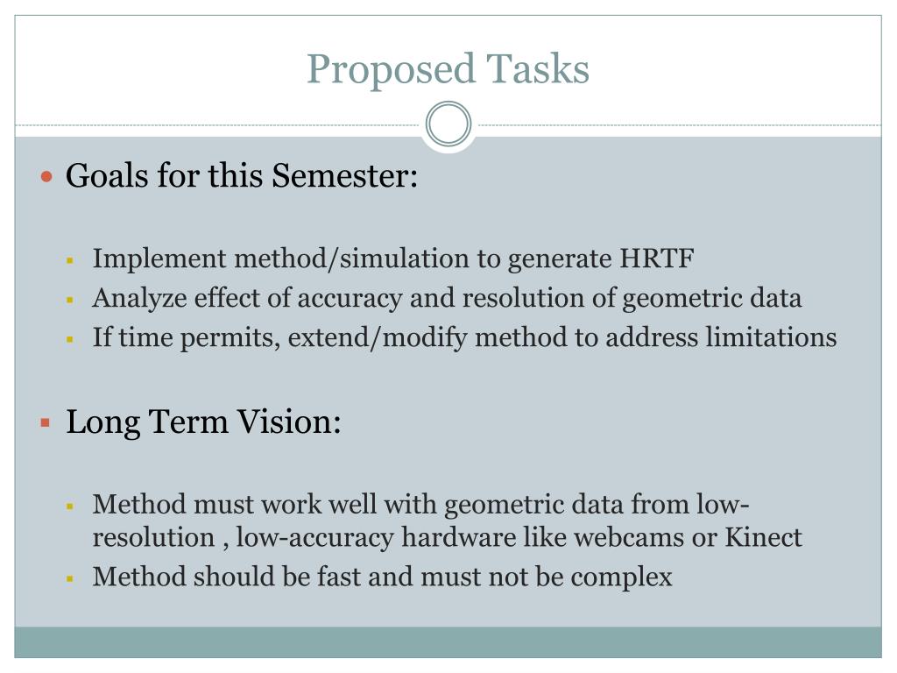Image resolution: width=897 pixels, height=673 pixels.
Task: Click the yellow bullet before Method must work well
Action: (x=70, y=507)
